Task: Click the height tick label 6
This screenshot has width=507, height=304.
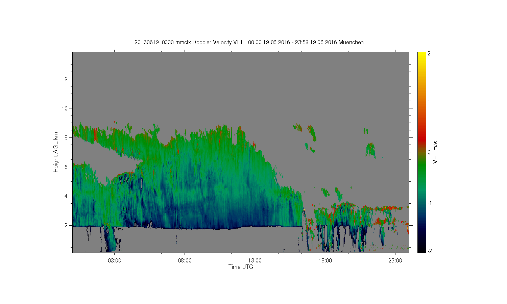Action: [x=66, y=167]
